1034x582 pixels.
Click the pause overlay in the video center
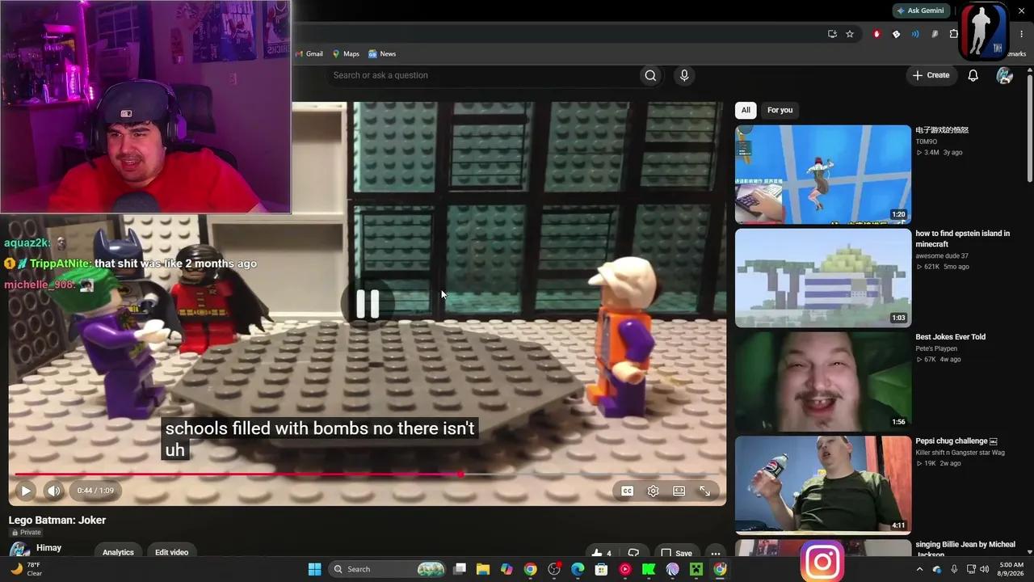pos(368,304)
